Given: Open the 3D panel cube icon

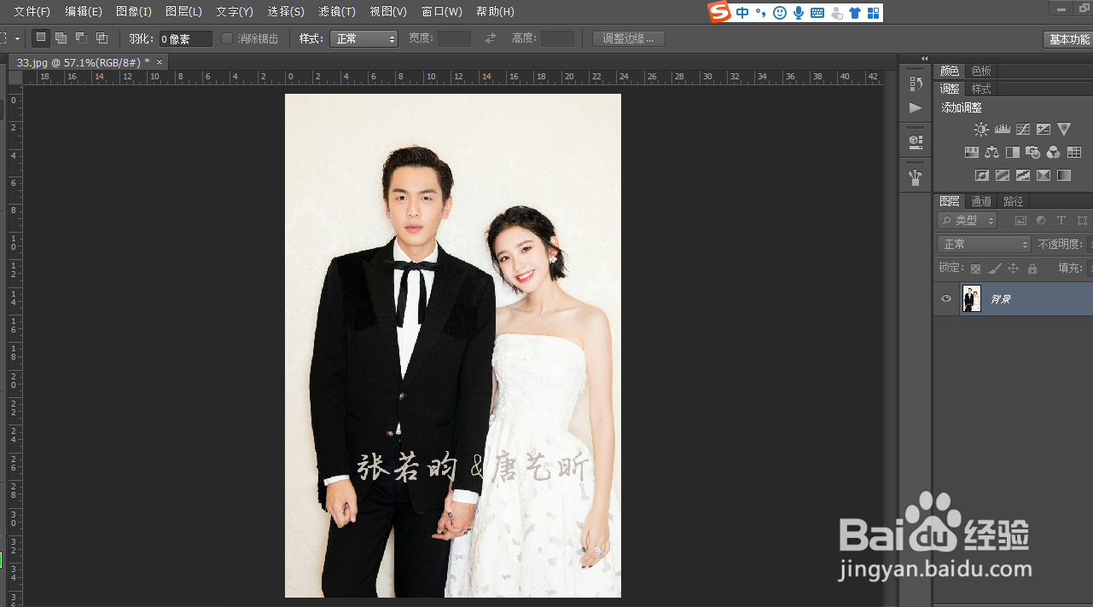Looking at the screenshot, I should pyautogui.click(x=916, y=141).
